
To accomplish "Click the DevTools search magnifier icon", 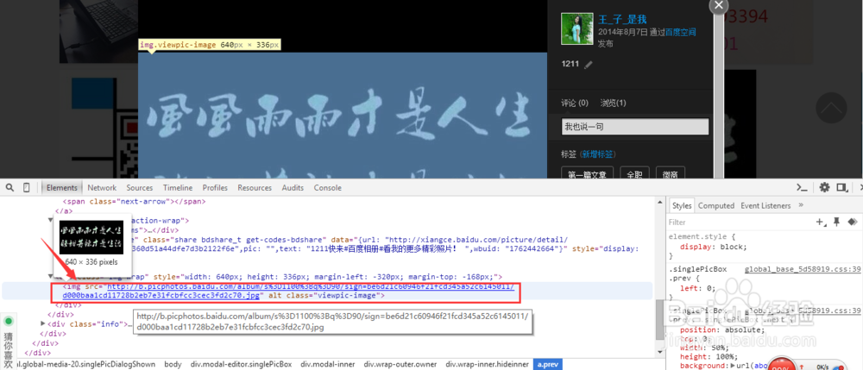I will coord(9,187).
